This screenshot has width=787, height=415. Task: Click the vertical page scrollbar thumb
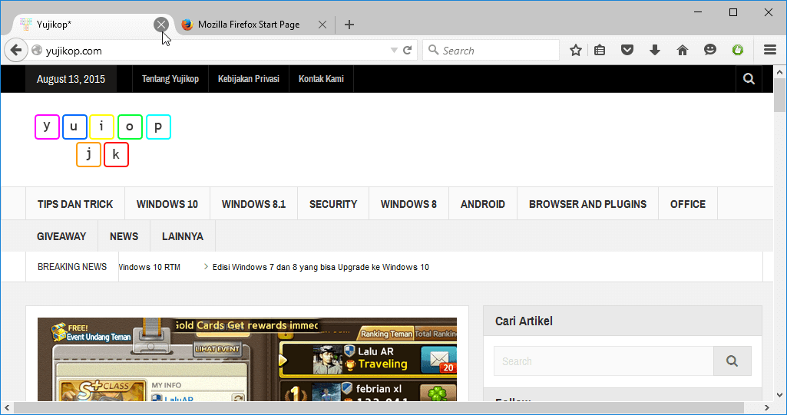[779, 95]
